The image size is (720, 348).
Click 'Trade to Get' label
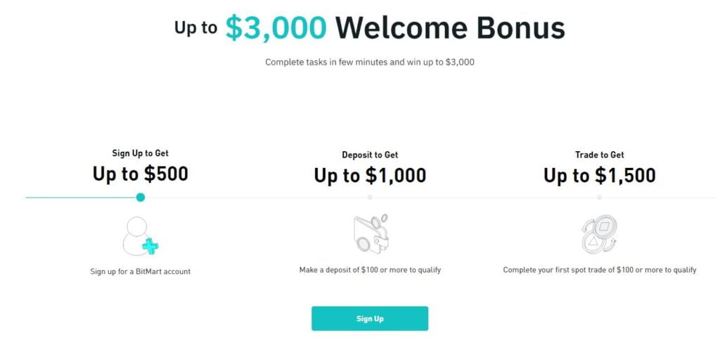[600, 155]
